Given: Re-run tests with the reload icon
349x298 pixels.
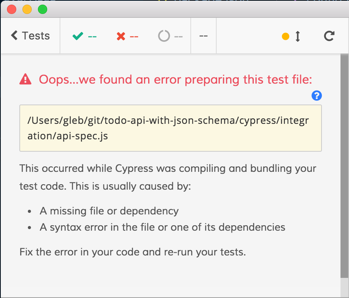Looking at the screenshot, I should point(329,36).
